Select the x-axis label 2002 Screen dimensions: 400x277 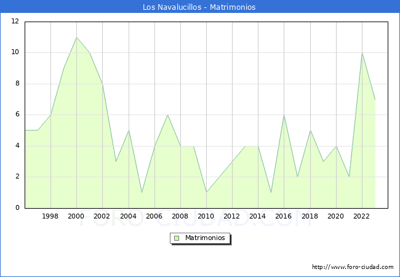coord(102,216)
